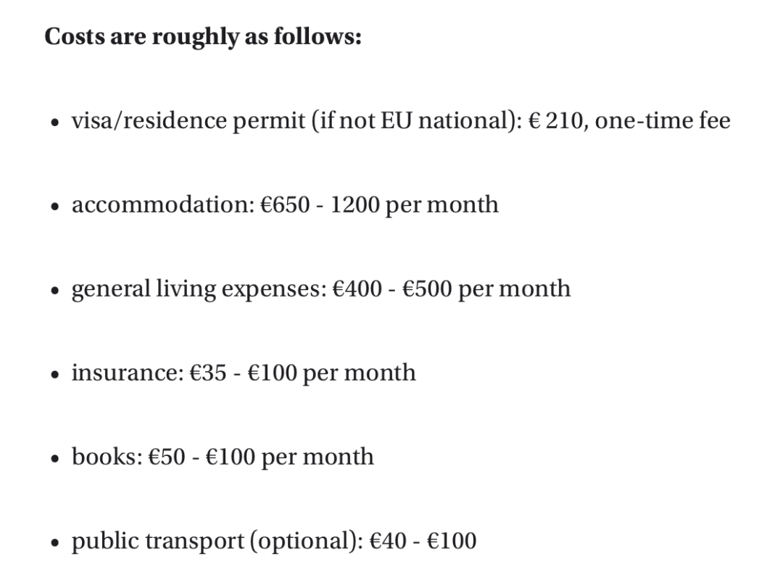The height and width of the screenshot is (580, 783).
Task: Select the "€650 - 1200" accommodation price range
Action: click(320, 204)
